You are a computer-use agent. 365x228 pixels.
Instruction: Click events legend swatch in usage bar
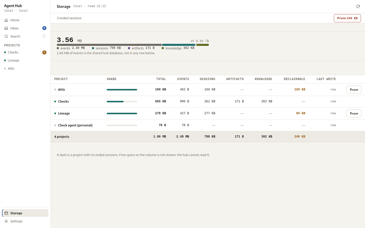pos(58,48)
